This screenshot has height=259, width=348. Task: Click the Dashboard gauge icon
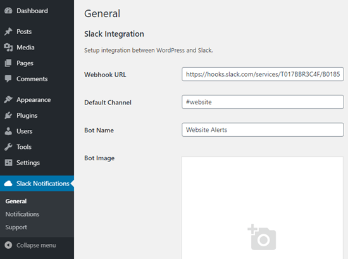[8, 11]
